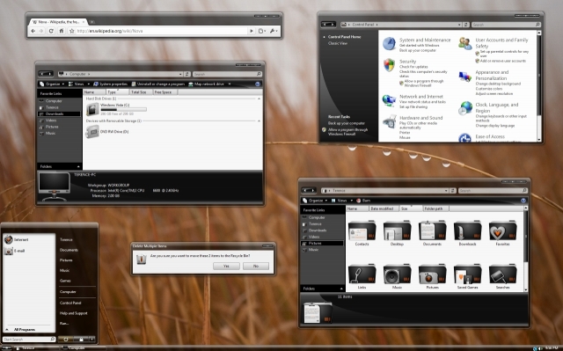Expand the Organize dropdown in Computer window
The width and height of the screenshot is (563, 351).
point(53,84)
